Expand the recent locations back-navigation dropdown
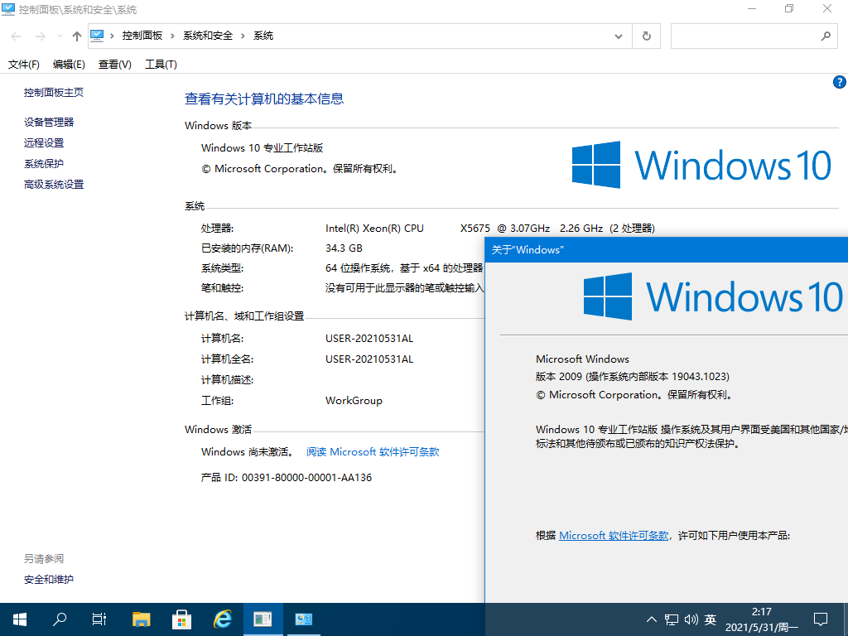 click(x=59, y=36)
